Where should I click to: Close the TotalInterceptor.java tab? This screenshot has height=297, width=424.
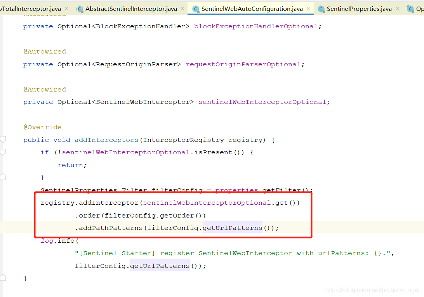click(66, 9)
